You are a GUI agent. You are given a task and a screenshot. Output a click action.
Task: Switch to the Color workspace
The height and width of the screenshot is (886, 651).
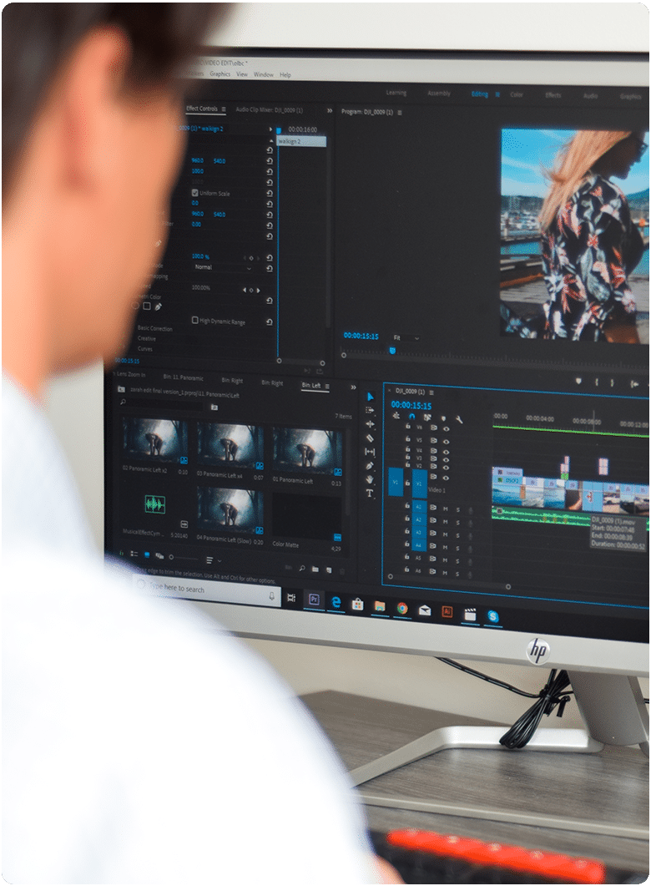pyautogui.click(x=517, y=94)
